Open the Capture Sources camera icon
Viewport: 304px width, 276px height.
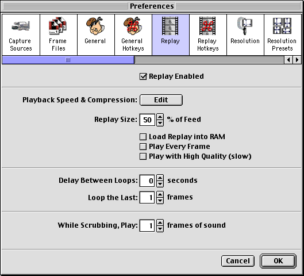[x=21, y=26]
